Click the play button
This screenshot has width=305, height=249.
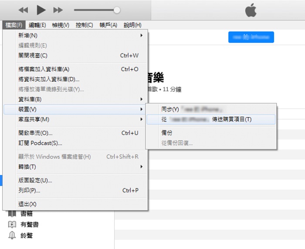(x=41, y=10)
